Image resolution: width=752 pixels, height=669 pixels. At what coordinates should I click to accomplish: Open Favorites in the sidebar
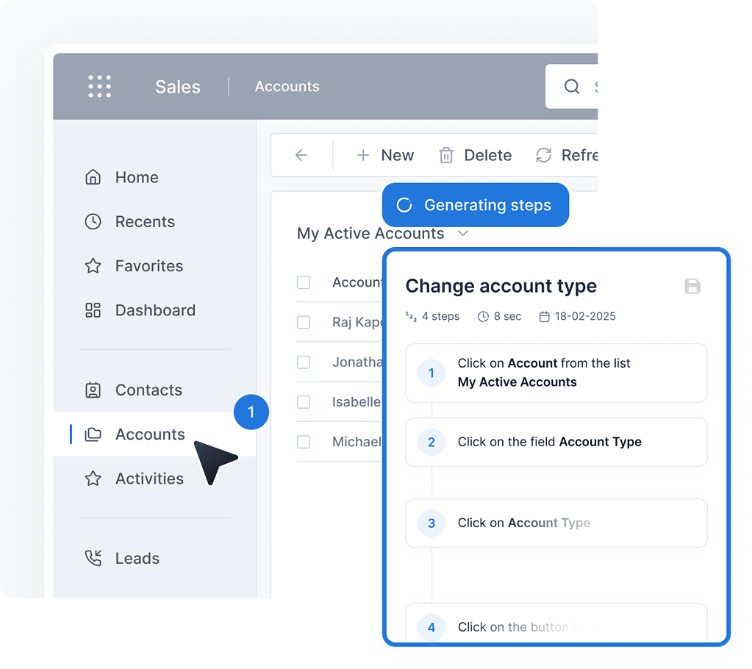pos(148,266)
